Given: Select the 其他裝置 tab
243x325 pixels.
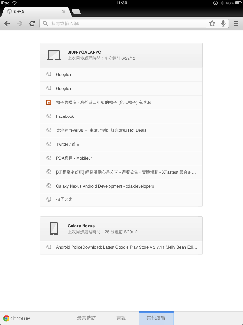Looking at the screenshot, I should point(156,318).
